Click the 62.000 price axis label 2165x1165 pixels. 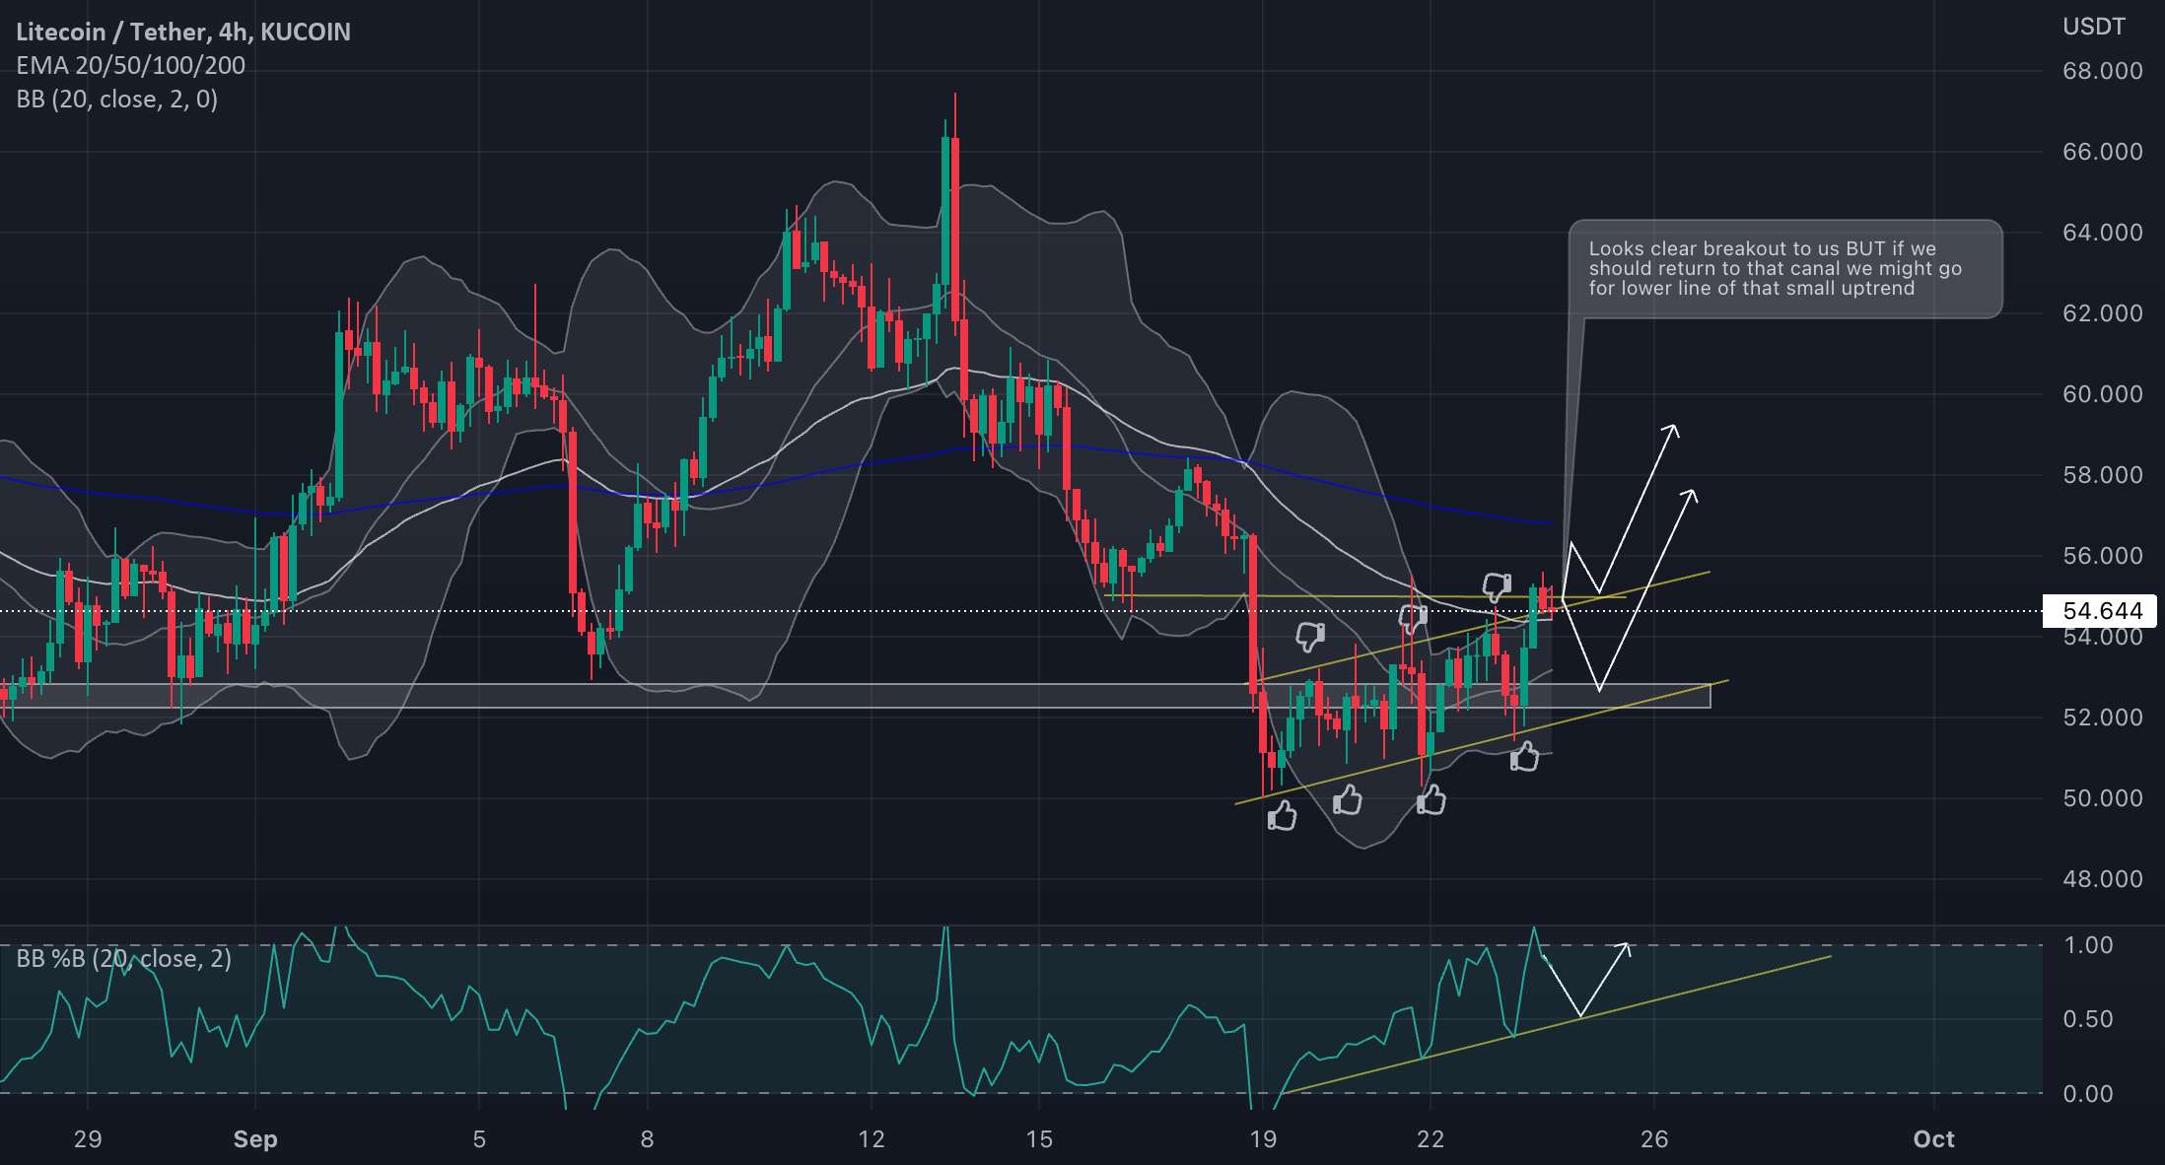2102,313
